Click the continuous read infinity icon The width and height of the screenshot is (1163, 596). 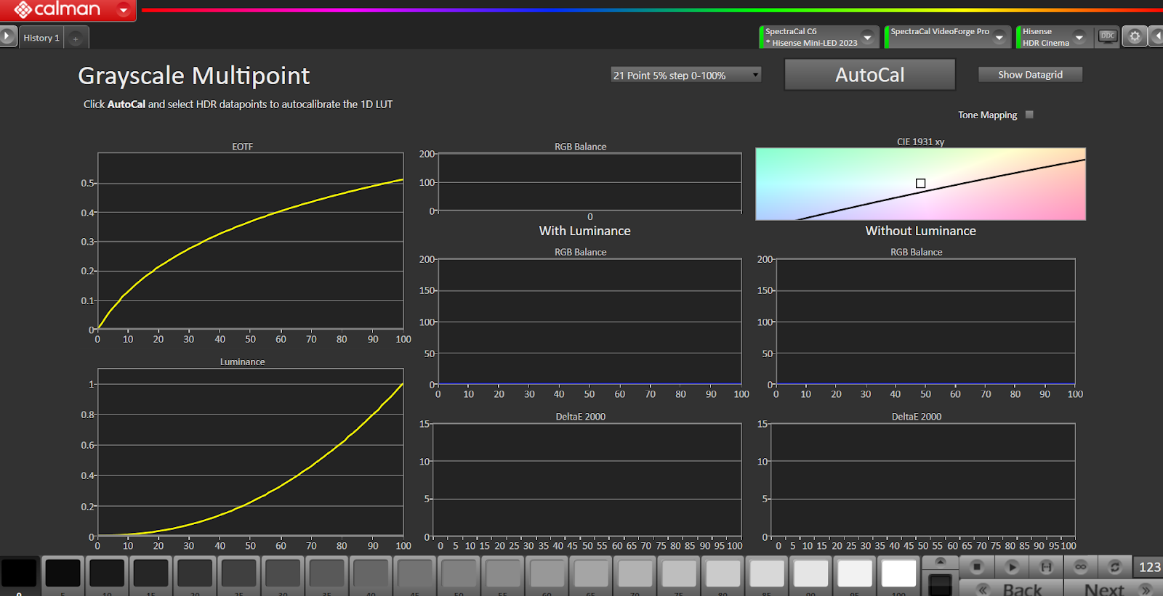click(1081, 566)
